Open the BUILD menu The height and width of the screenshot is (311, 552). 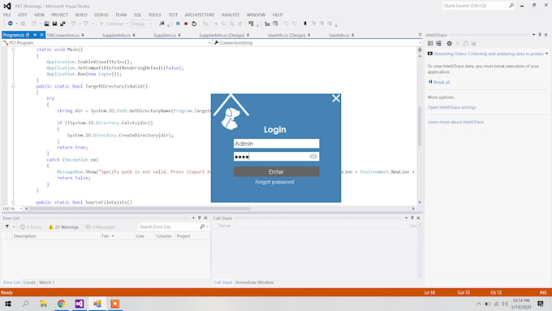coord(81,15)
